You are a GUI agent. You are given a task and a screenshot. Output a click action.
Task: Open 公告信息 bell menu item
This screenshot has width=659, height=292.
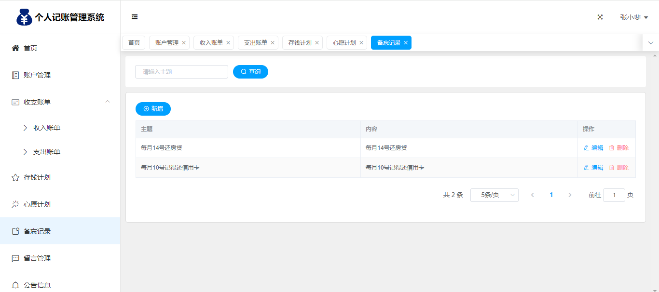pos(37,285)
